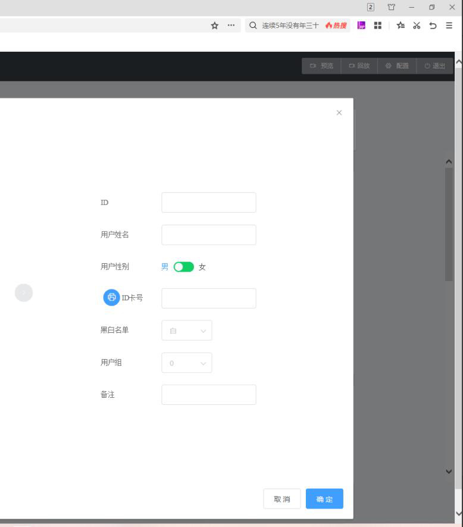
Task: Switch to the 回放 playback tab
Action: coord(359,66)
